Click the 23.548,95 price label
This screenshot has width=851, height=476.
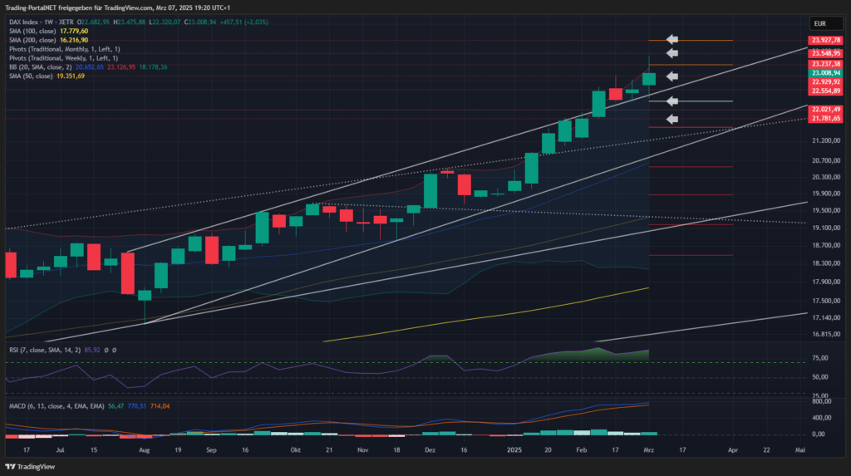(x=825, y=53)
